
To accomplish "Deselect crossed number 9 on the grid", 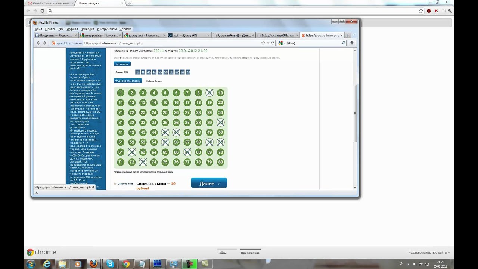I will tap(209, 93).
